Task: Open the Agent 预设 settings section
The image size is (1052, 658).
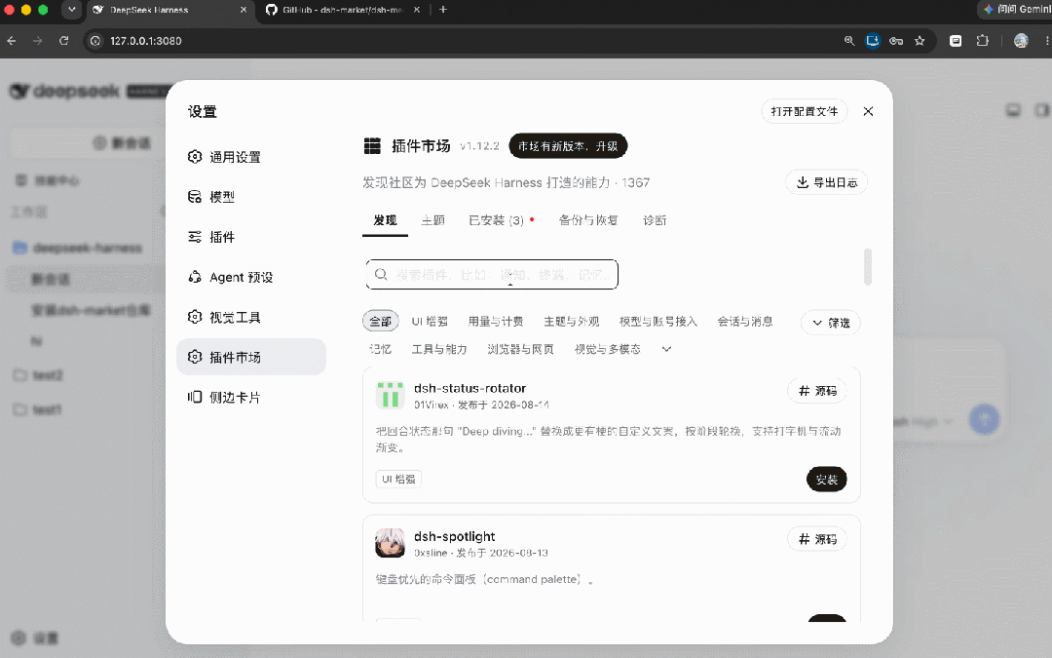Action: [x=251, y=277]
